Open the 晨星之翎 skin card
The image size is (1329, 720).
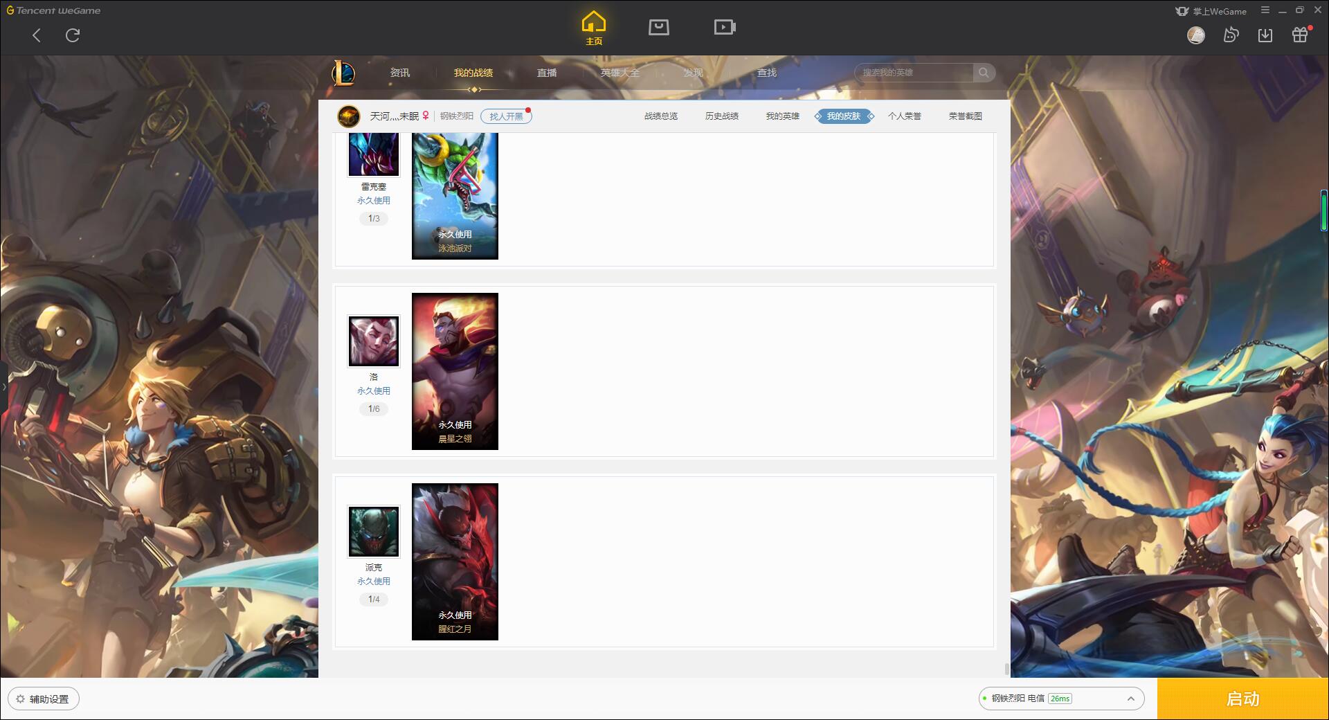point(455,371)
